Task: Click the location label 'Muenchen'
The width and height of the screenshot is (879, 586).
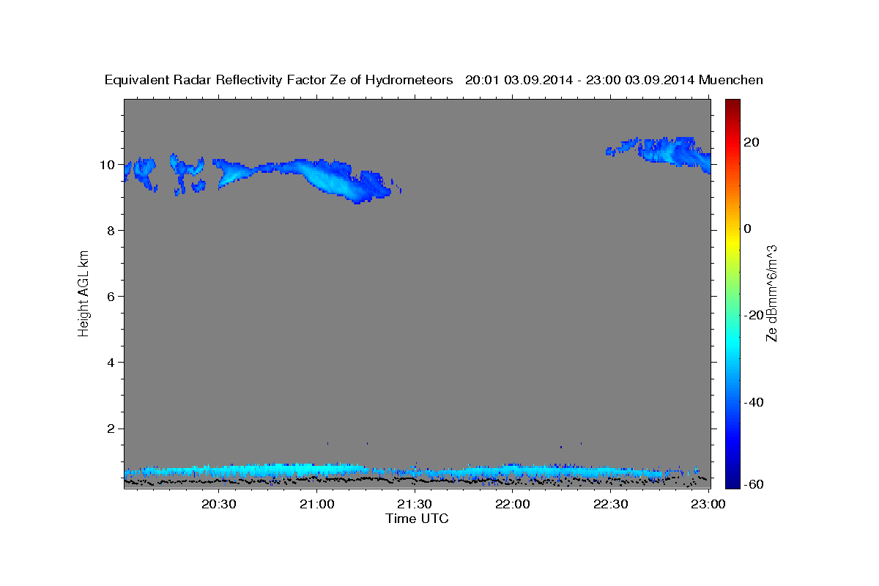Action: click(x=731, y=80)
